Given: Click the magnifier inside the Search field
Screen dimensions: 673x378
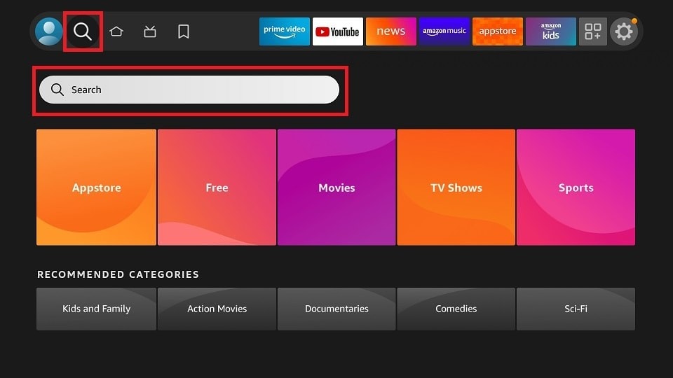Looking at the screenshot, I should click(x=57, y=90).
